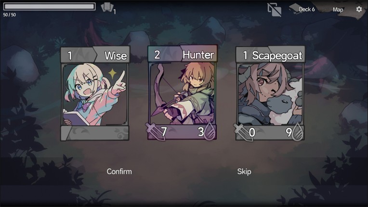This screenshot has width=368, height=207.
Task: Click the Scapegoat sword attack icon
Action: point(243,132)
